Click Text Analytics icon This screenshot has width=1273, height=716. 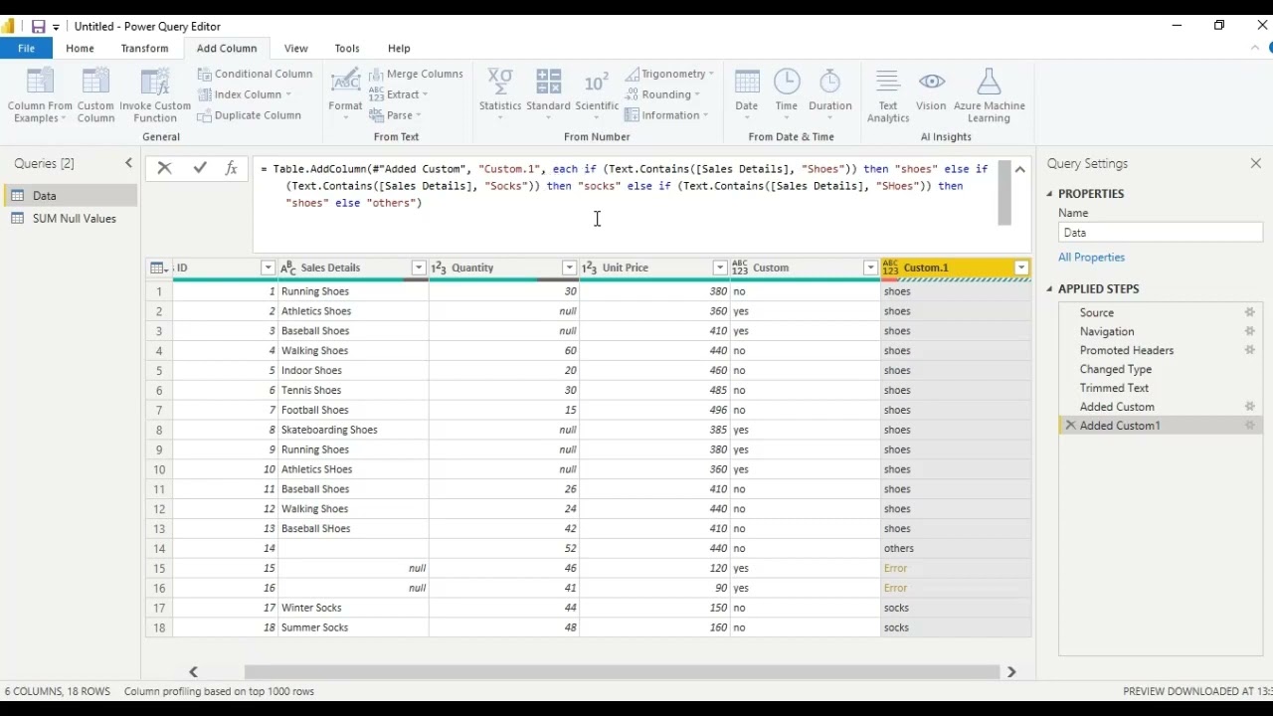(x=888, y=84)
